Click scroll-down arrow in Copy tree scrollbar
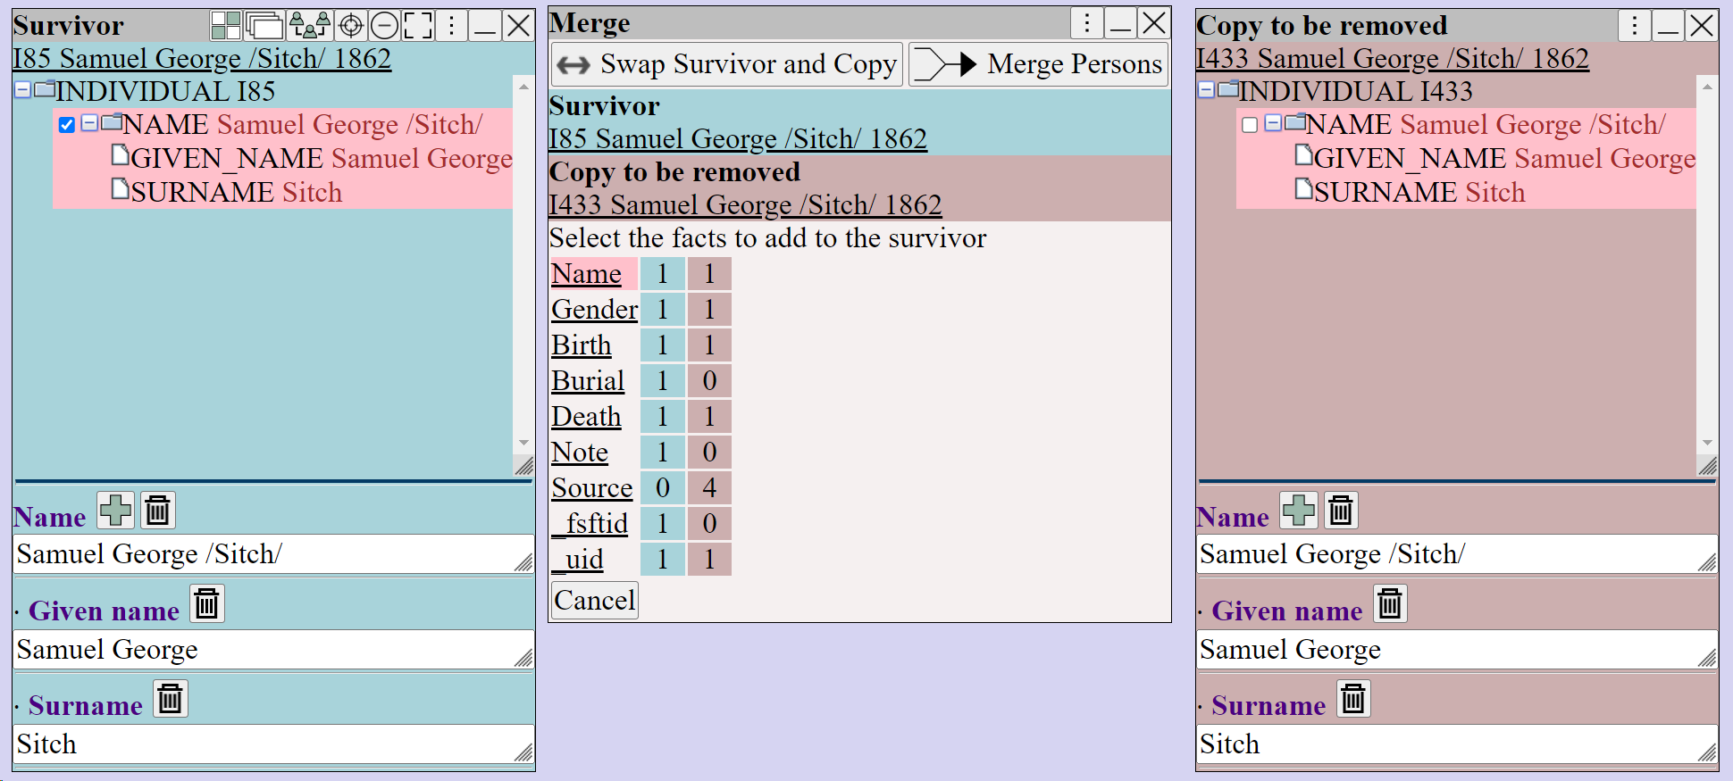This screenshot has height=781, width=1733. click(1707, 443)
